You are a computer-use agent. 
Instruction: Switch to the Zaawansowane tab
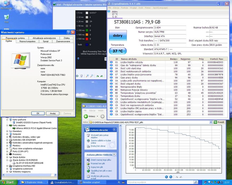63,41
